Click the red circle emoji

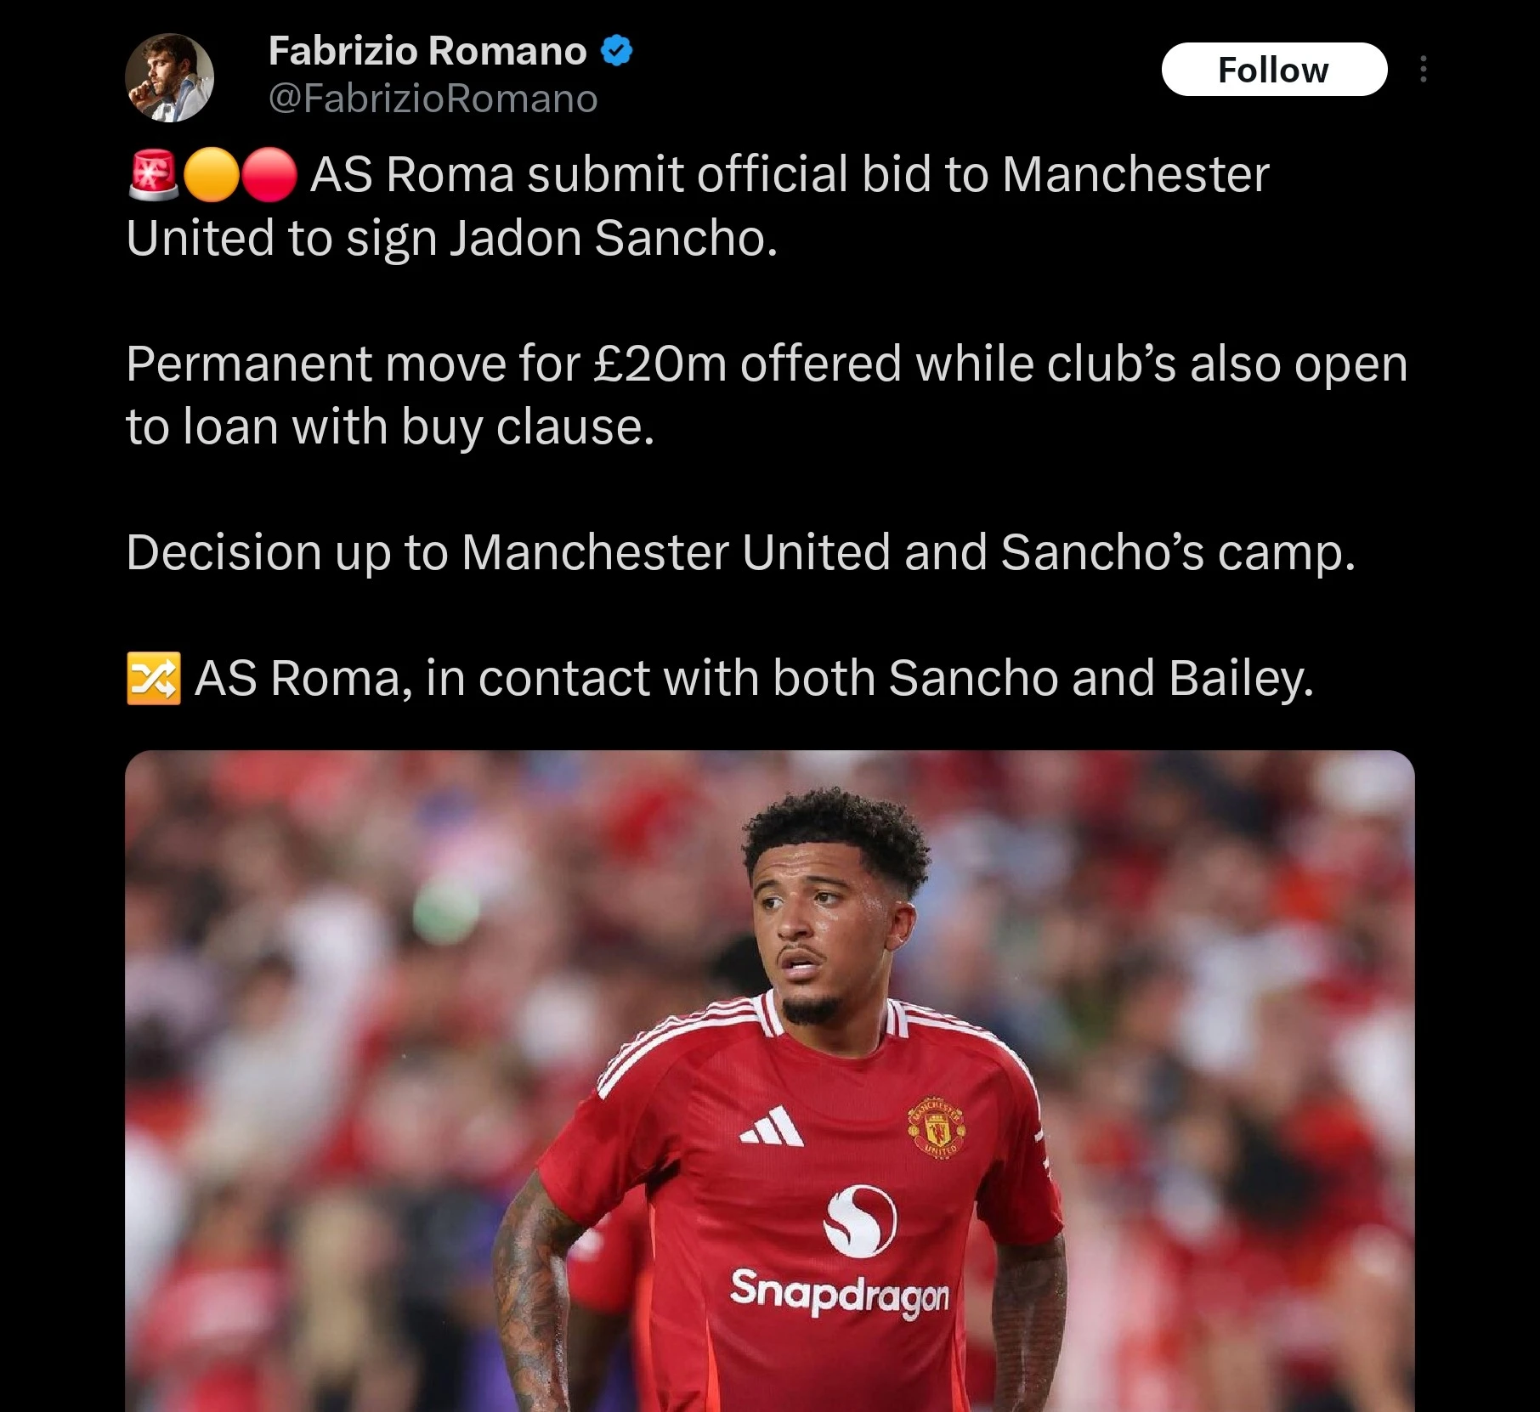[269, 174]
